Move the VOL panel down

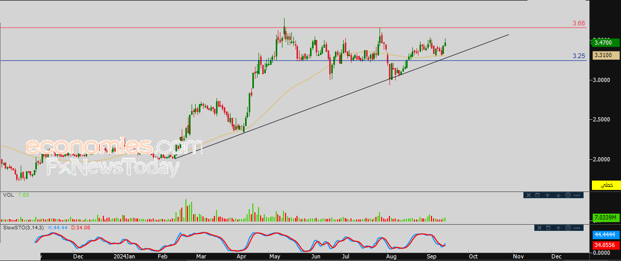coord(558,195)
